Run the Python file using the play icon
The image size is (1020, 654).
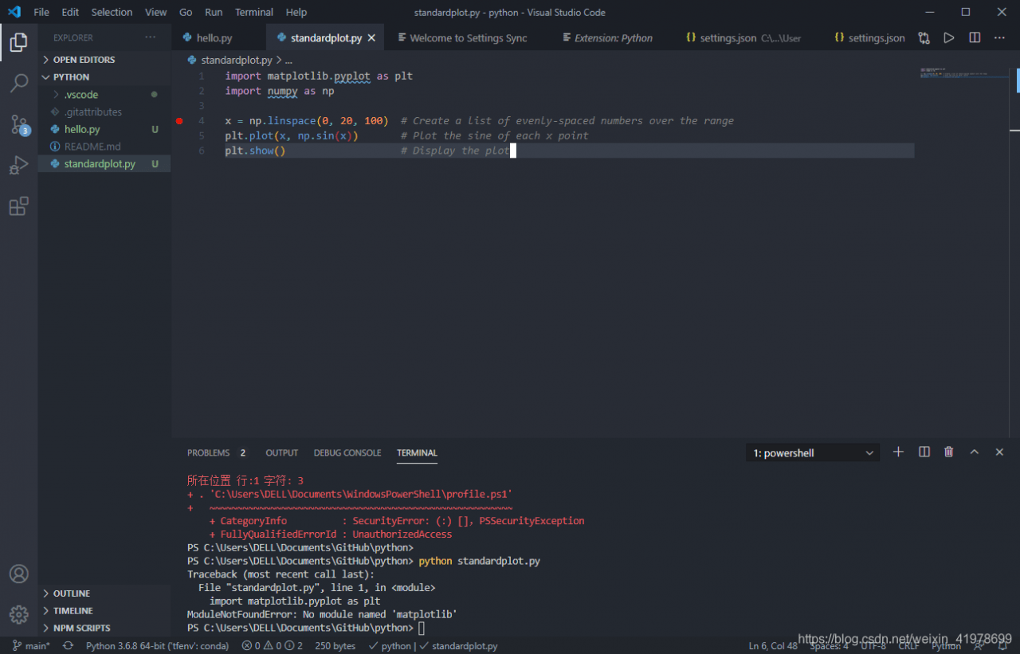tap(949, 37)
